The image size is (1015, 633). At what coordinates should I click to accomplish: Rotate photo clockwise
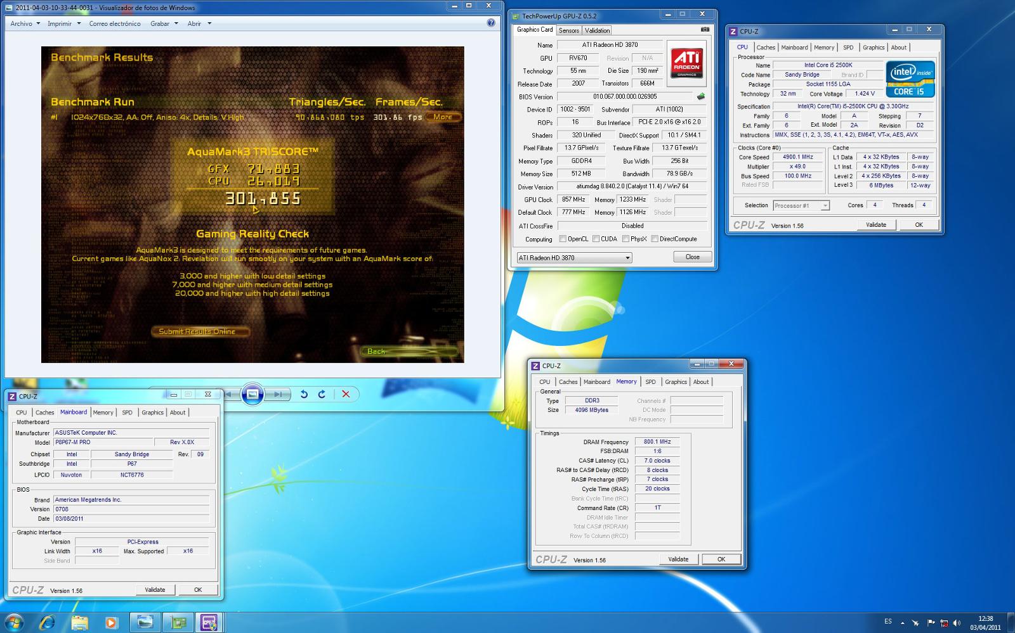[x=322, y=394]
